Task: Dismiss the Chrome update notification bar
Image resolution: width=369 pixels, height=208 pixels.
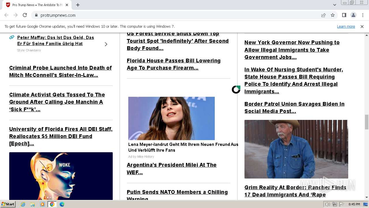Action: [362, 27]
